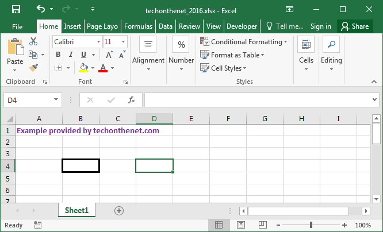Decrease font size

click(x=122, y=55)
